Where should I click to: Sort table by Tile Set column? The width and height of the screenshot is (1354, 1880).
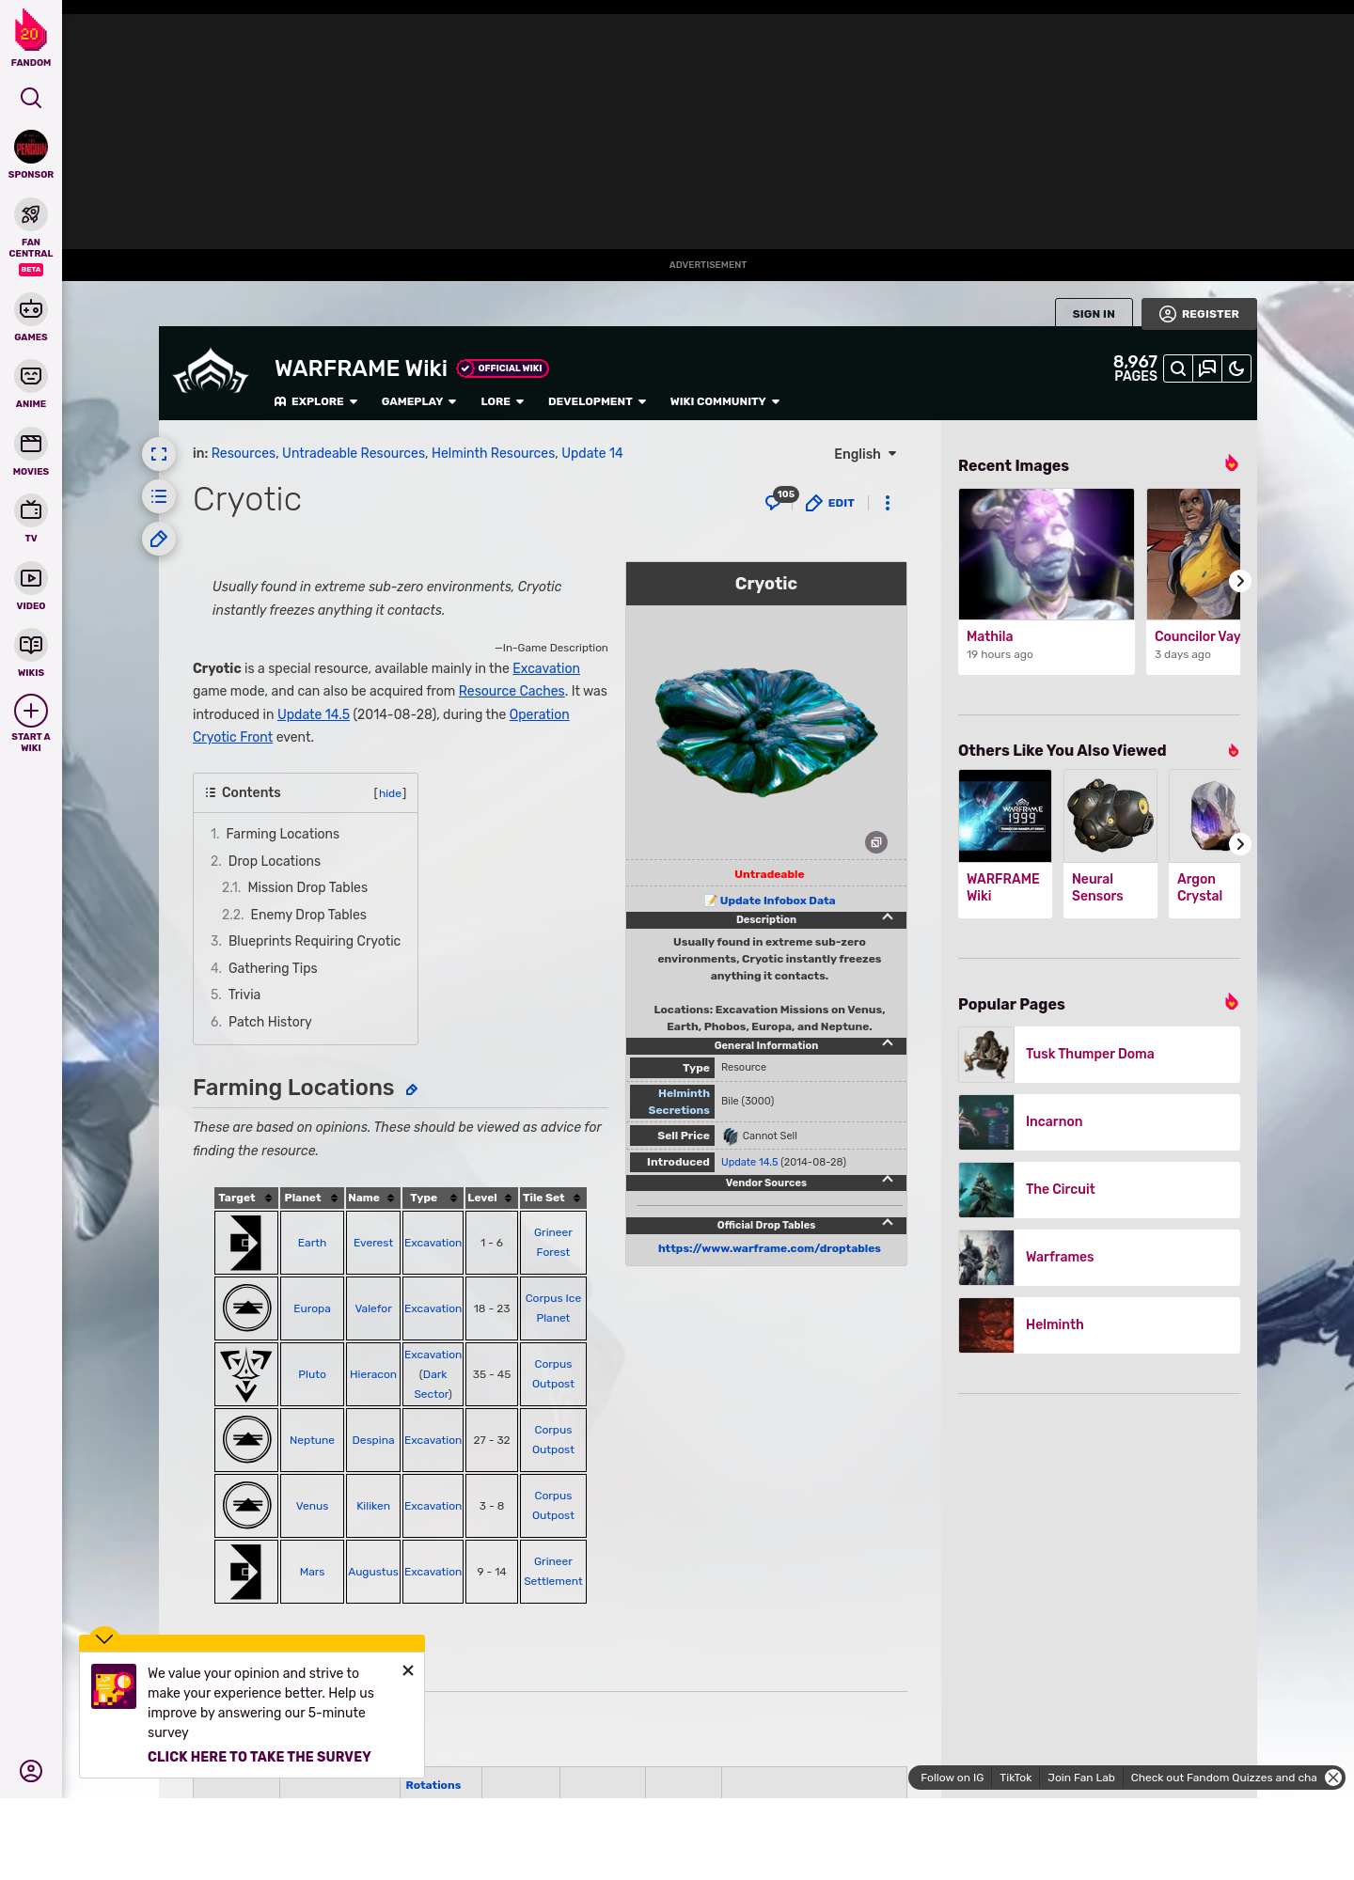coord(553,1198)
